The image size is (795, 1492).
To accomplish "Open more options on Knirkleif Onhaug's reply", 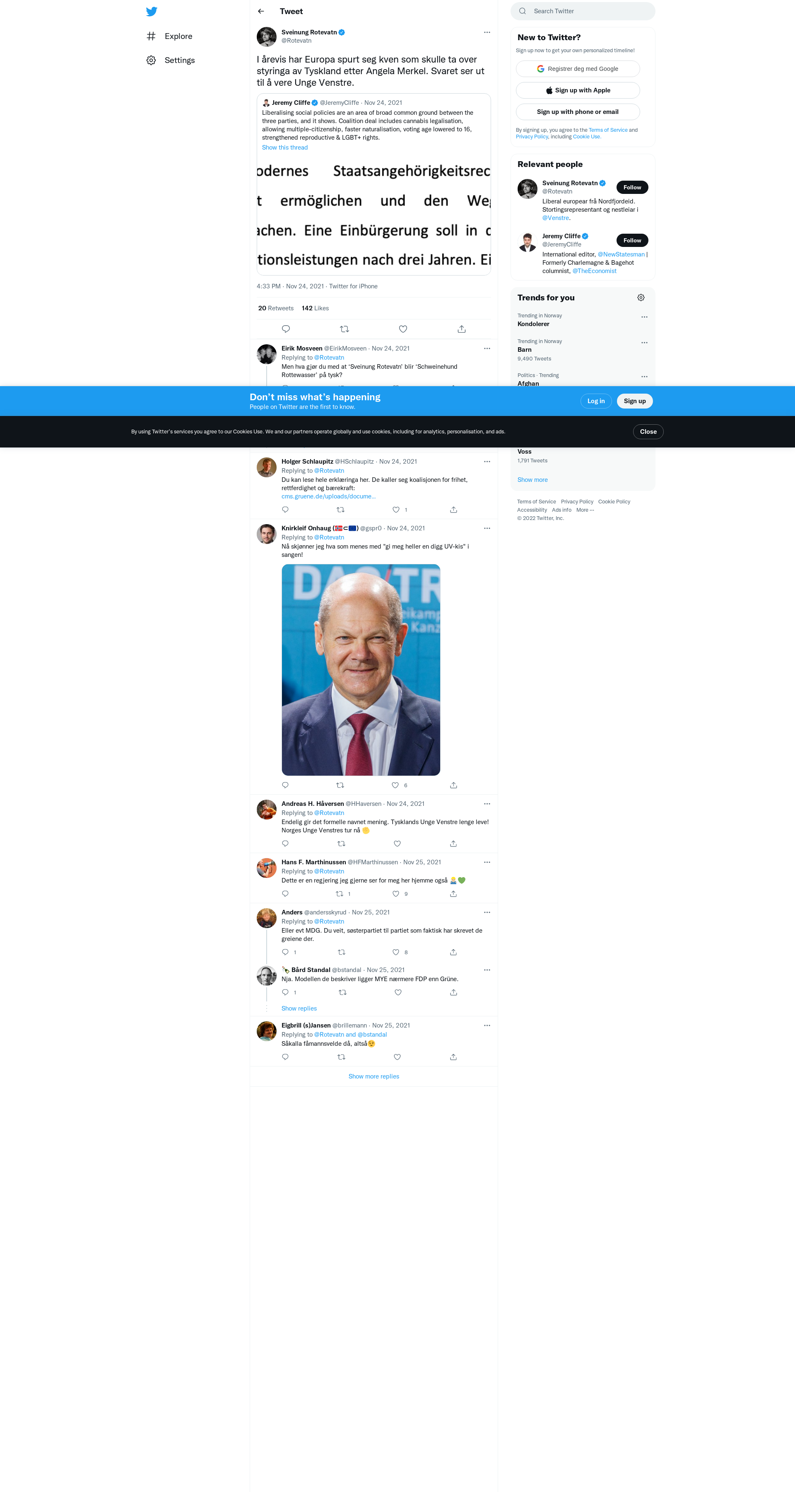I will click(487, 528).
